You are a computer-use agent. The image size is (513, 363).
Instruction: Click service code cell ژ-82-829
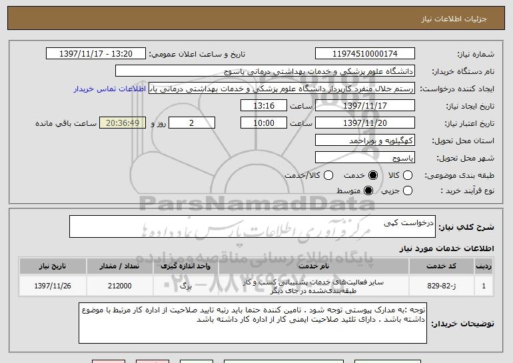(x=441, y=286)
